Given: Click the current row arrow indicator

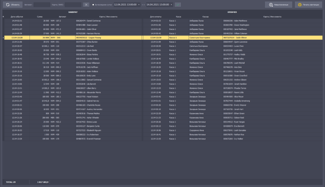Looking at the screenshot, I should pos(4,37).
